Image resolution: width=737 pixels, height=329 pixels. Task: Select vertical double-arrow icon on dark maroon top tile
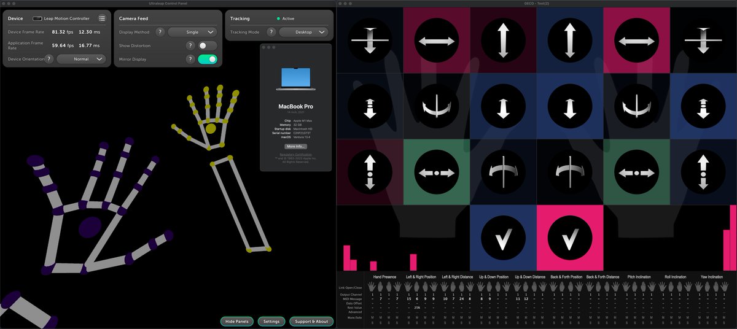[503, 41]
